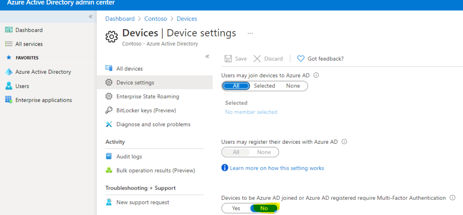This screenshot has width=463, height=215.
Task: Click the Got feedback? button text
Action: [325, 59]
